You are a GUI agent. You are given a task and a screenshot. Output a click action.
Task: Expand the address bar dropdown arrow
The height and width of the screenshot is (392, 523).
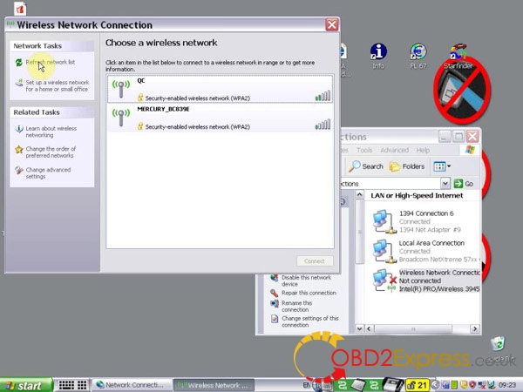tap(445, 184)
